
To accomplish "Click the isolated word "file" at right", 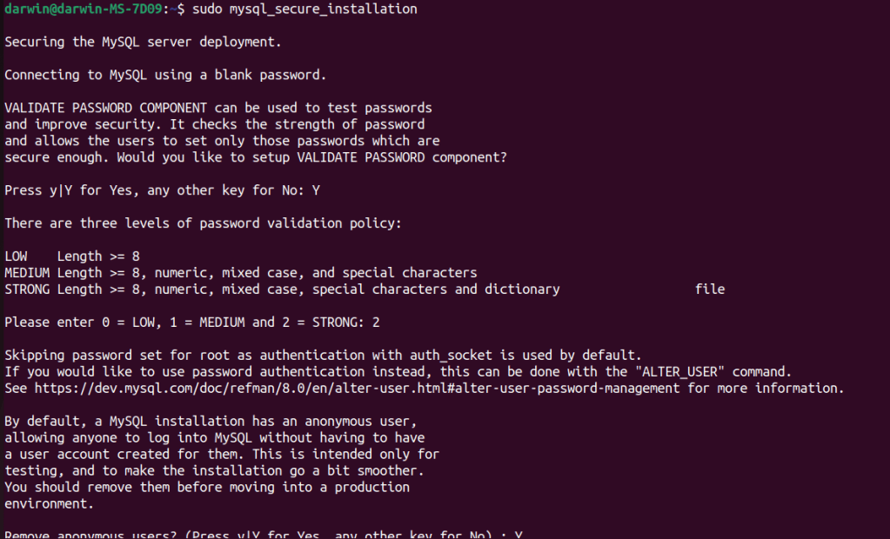I will (710, 289).
